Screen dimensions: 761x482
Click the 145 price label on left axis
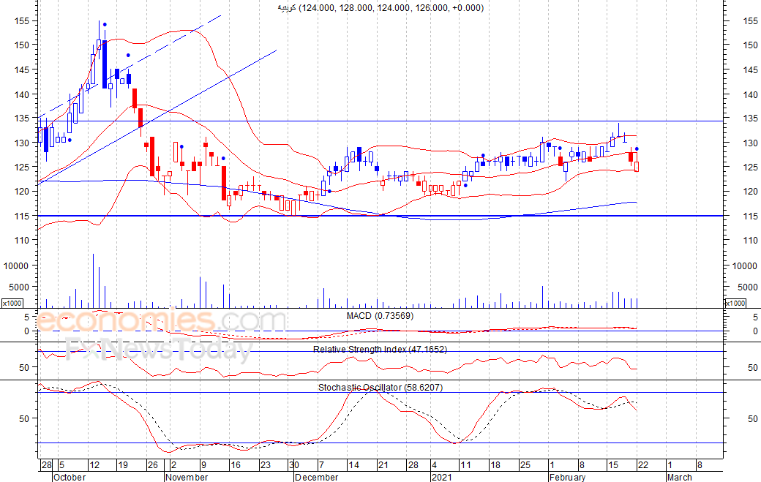coord(22,69)
